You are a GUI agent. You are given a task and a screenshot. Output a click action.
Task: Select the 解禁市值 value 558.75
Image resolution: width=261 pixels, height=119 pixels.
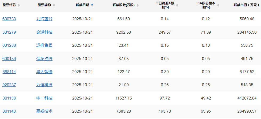(x=247, y=45)
